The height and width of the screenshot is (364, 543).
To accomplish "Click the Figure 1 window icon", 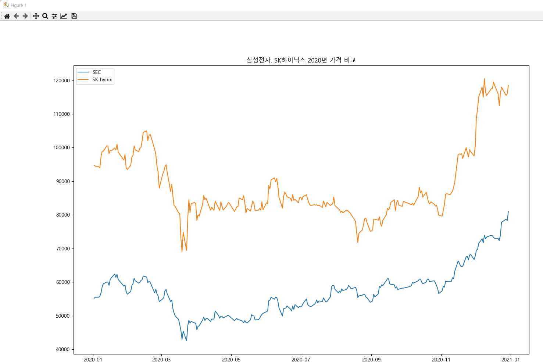I will point(6,5).
